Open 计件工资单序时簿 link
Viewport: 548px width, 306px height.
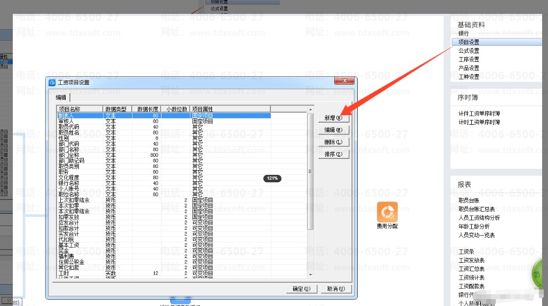(x=479, y=114)
